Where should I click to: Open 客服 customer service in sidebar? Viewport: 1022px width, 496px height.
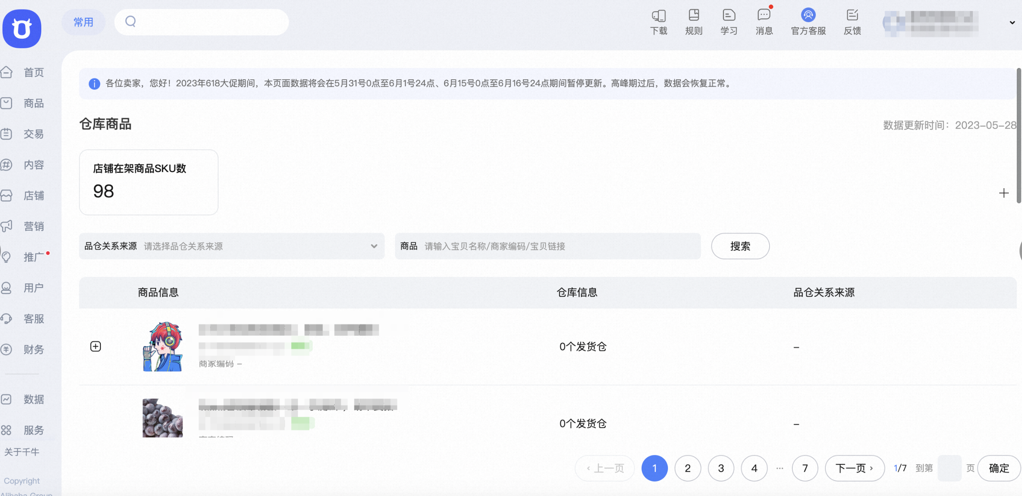pyautogui.click(x=23, y=319)
